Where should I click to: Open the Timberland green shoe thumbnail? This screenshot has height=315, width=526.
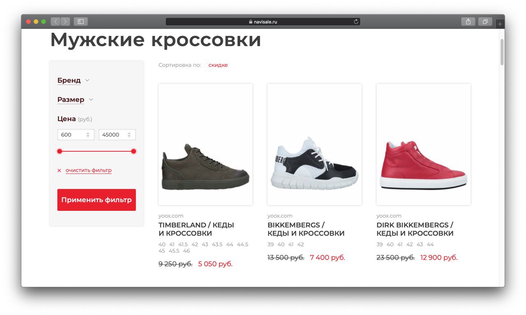pos(205,145)
